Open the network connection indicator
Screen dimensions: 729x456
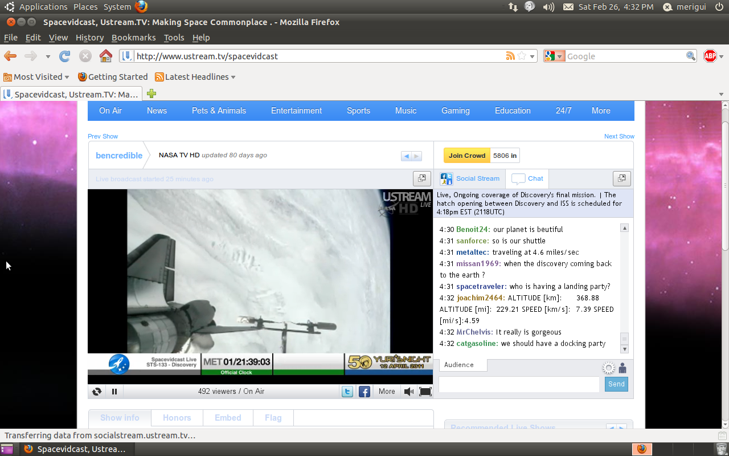click(513, 7)
